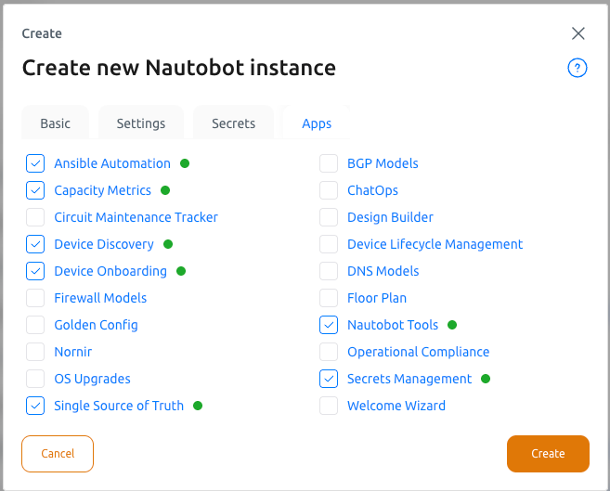Switch to the Settings tab
The width and height of the screenshot is (610, 491).
[x=141, y=123]
